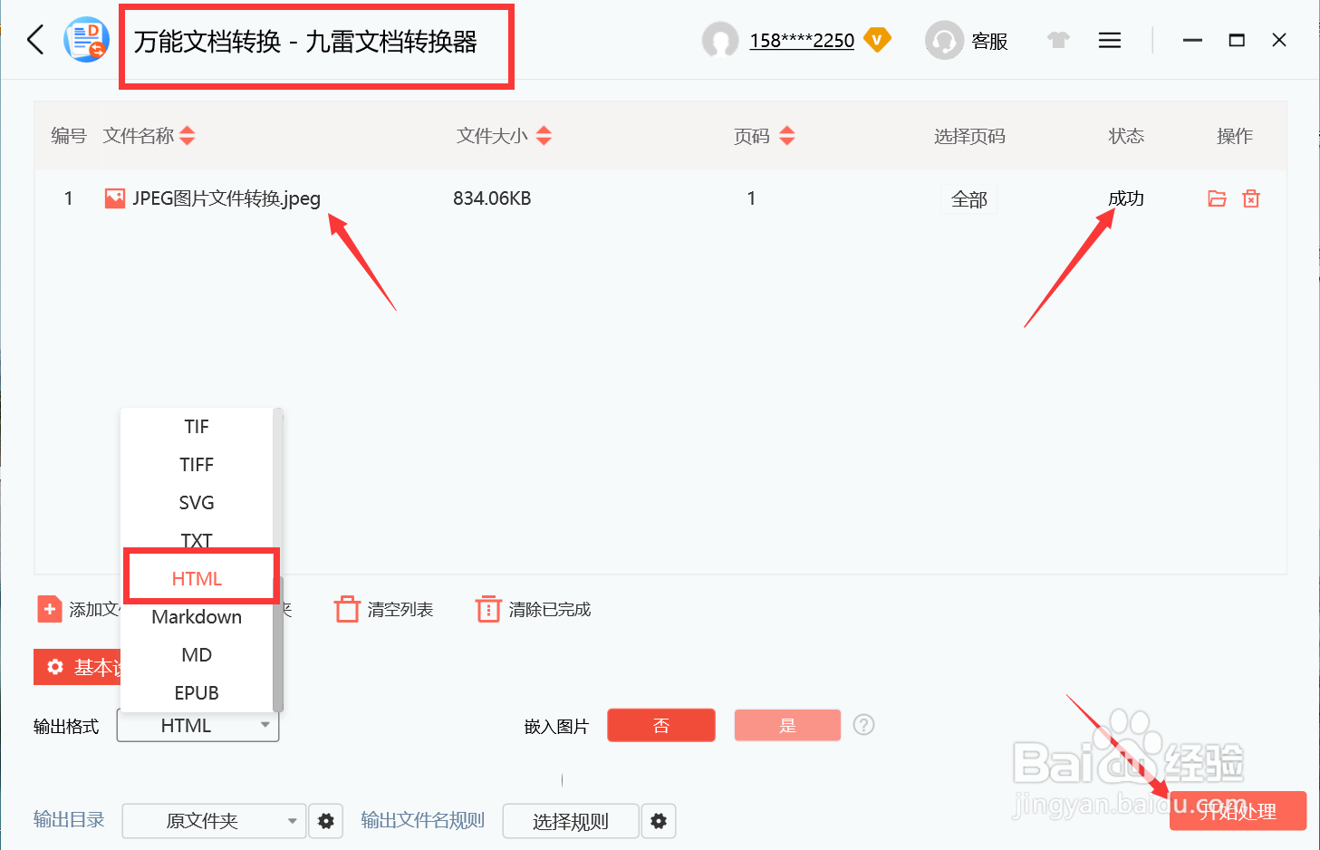Open output directory gear settings
1320x850 pixels.
326,821
